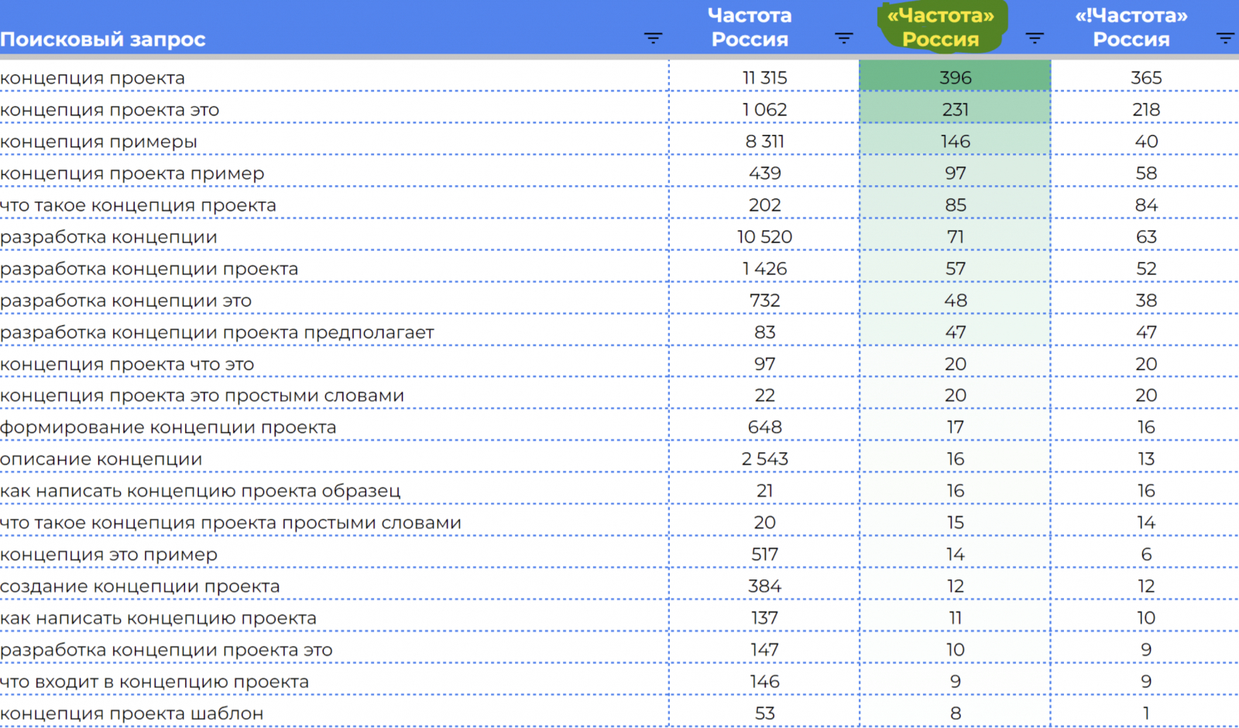Select 'что такое концепция проекта простыми словами'
Screen dimensions: 1239x728
[x=231, y=523]
